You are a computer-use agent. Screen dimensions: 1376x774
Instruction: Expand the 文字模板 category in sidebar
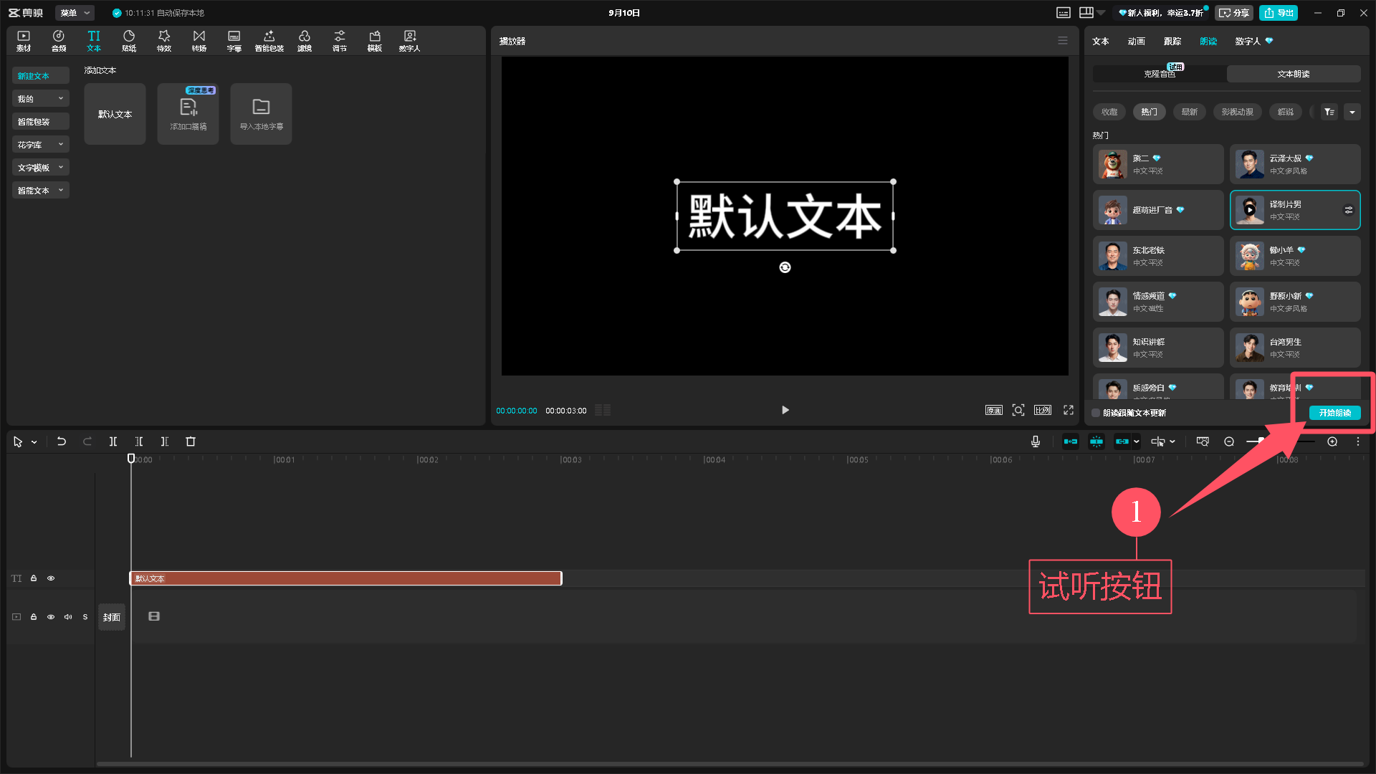click(x=40, y=168)
